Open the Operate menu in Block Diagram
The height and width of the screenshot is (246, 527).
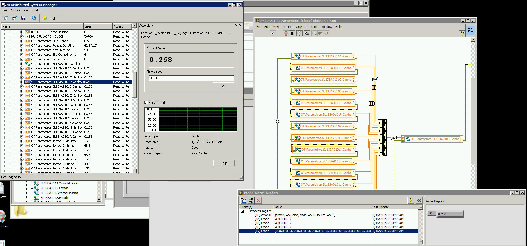click(x=302, y=27)
